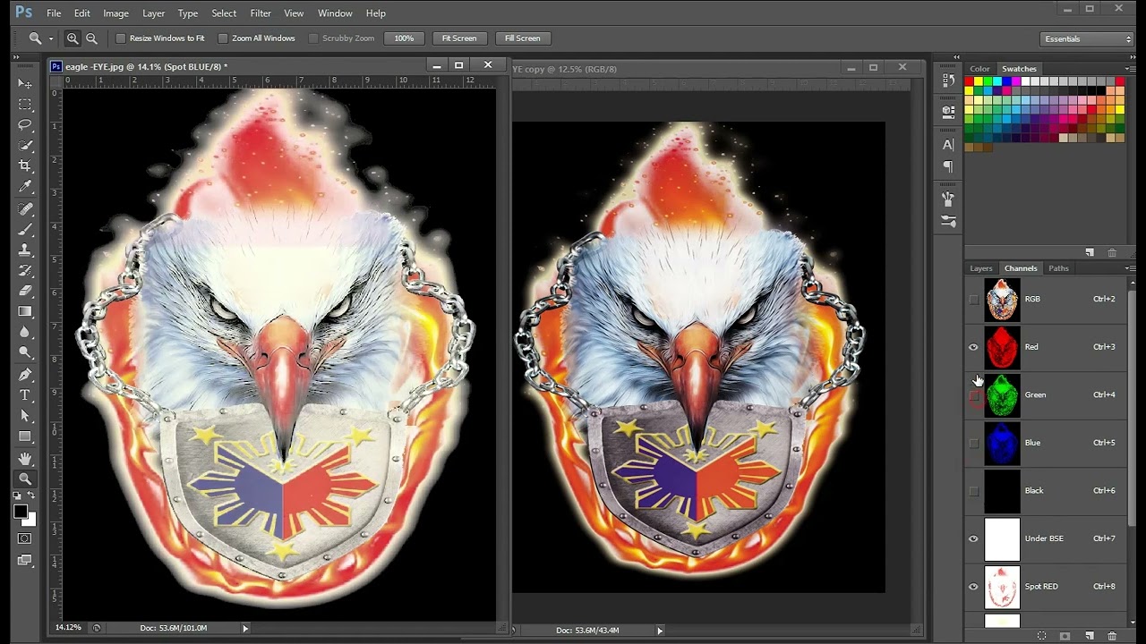Select the Spot Healing Brush tool

25,208
